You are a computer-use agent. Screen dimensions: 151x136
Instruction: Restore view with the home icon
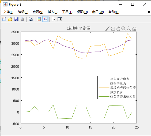(134, 29)
